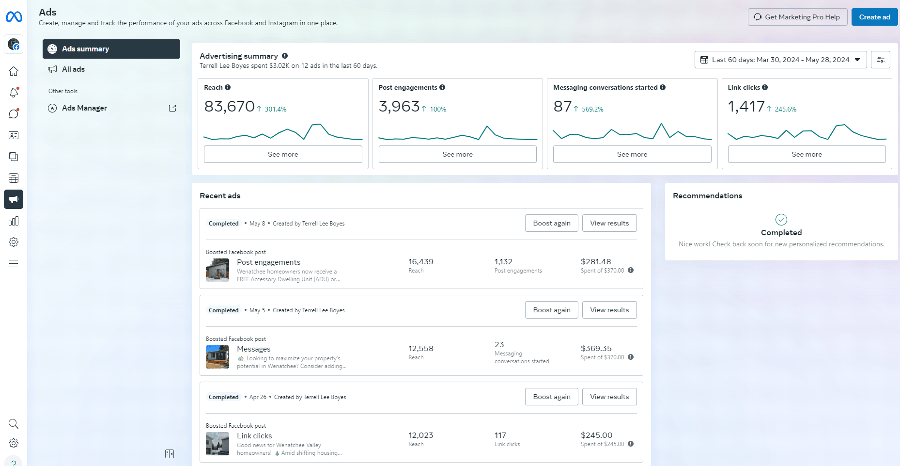
Task: Open the Home icon in sidebar
Action: pyautogui.click(x=14, y=71)
